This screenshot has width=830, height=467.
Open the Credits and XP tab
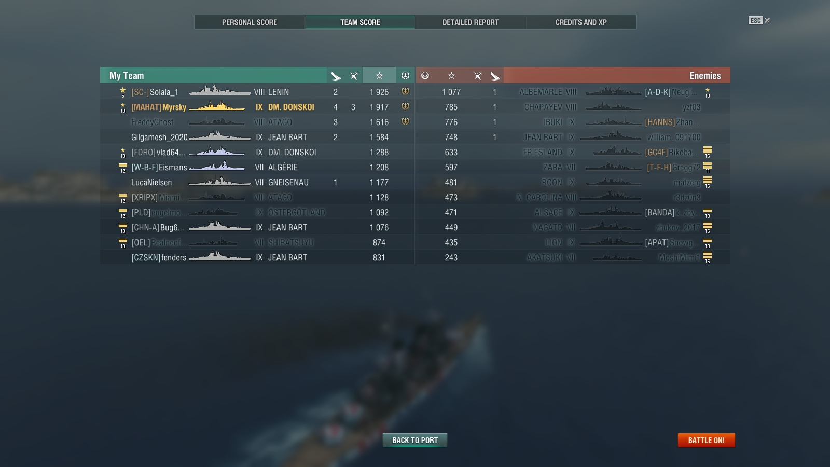[581, 22]
